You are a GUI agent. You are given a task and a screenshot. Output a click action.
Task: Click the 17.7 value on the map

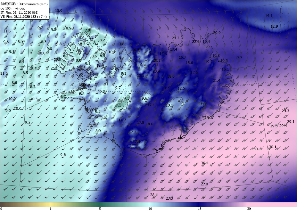pos(238,58)
